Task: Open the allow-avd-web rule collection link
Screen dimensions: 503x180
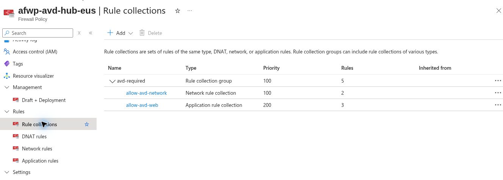Action: pyautogui.click(x=142, y=105)
